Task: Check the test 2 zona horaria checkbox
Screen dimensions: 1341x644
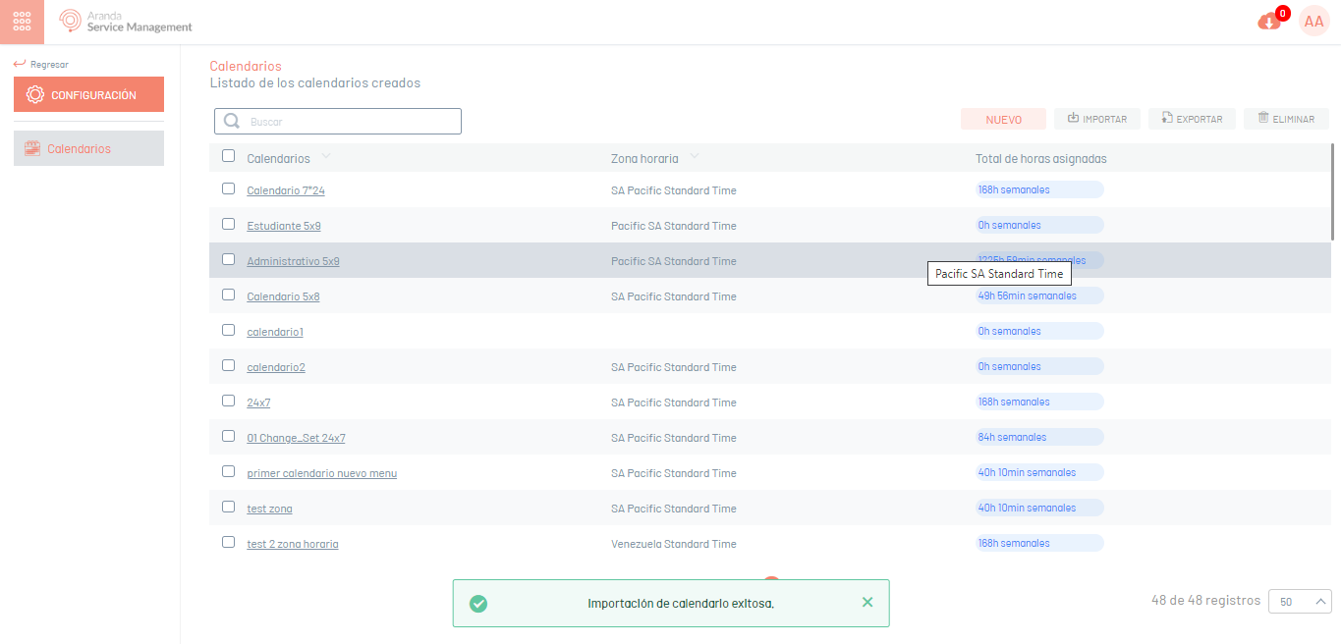Action: click(229, 542)
